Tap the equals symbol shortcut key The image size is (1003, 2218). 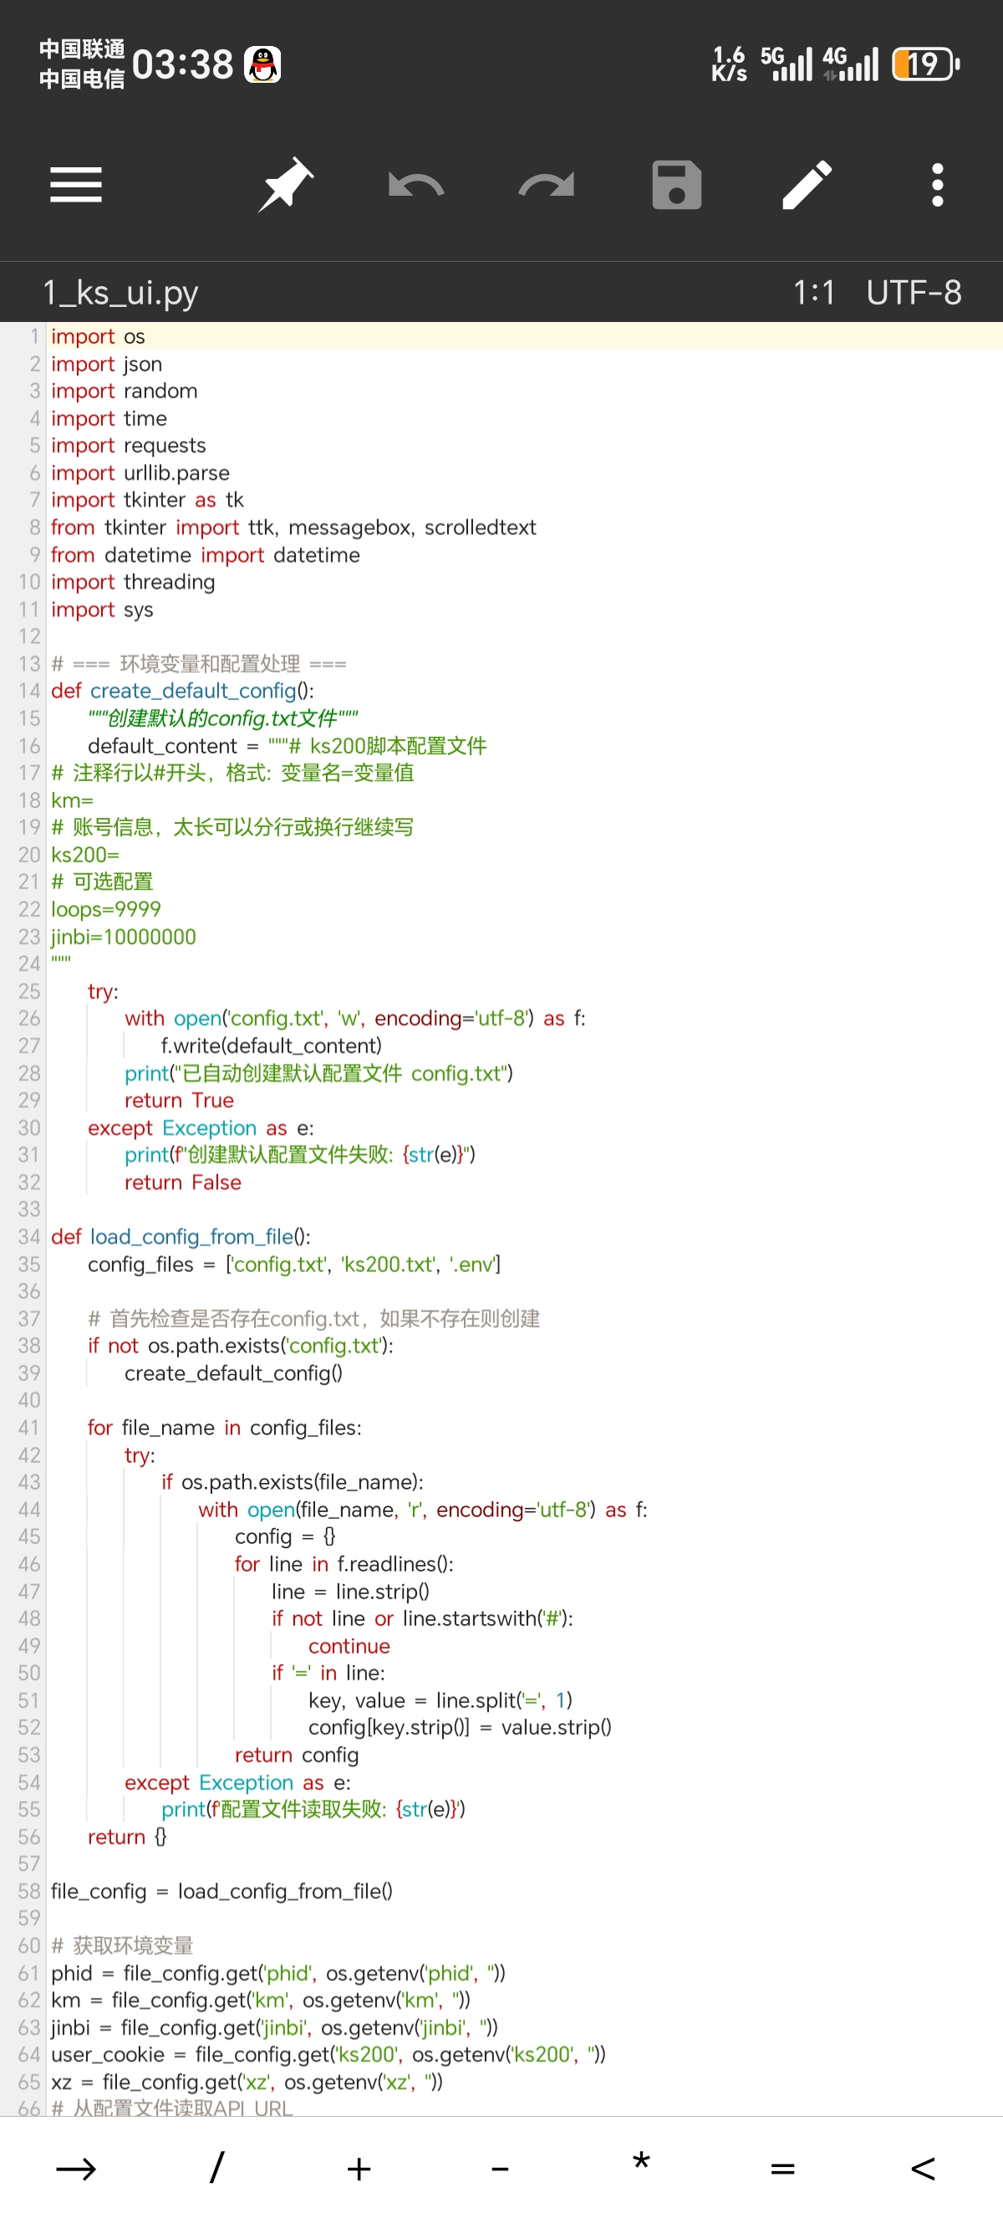782,2168
